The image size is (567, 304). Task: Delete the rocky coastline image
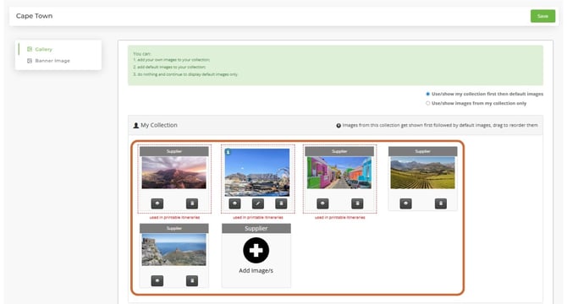click(192, 281)
